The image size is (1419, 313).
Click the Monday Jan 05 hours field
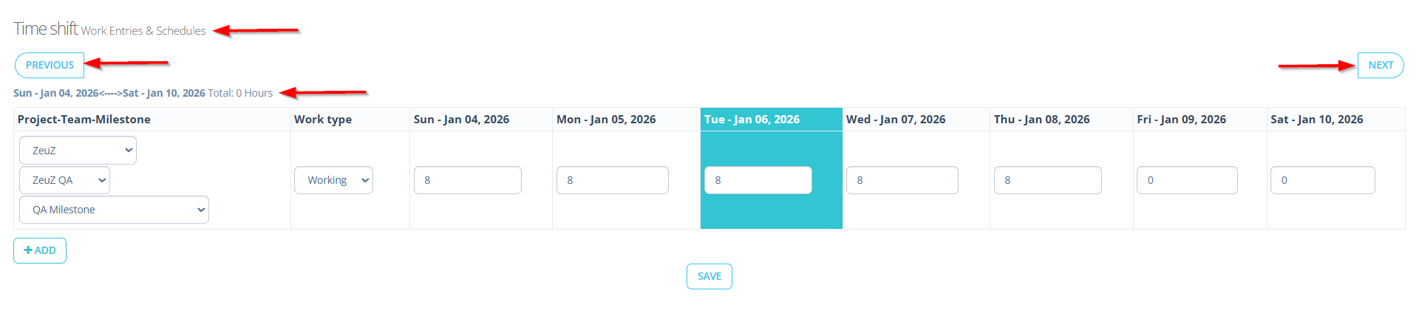tap(612, 180)
